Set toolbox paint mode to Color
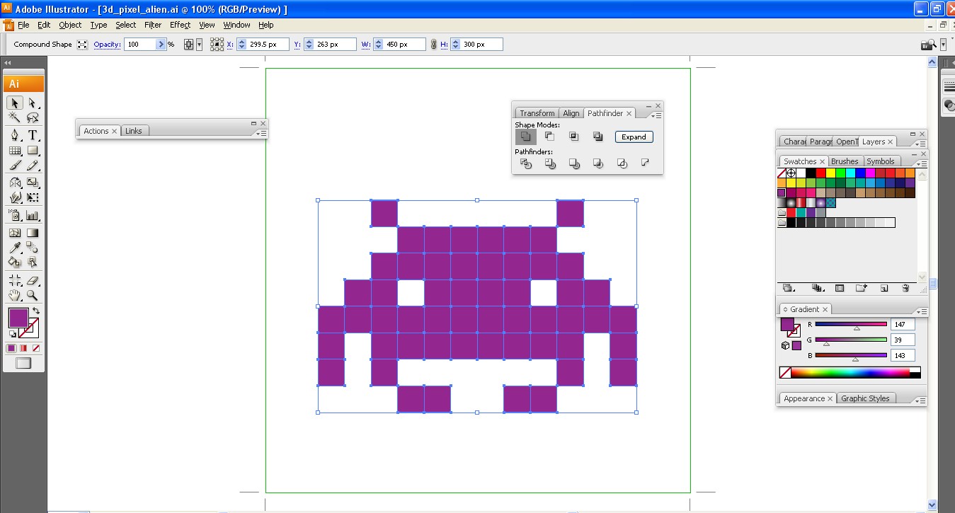The image size is (955, 513). coord(11,348)
